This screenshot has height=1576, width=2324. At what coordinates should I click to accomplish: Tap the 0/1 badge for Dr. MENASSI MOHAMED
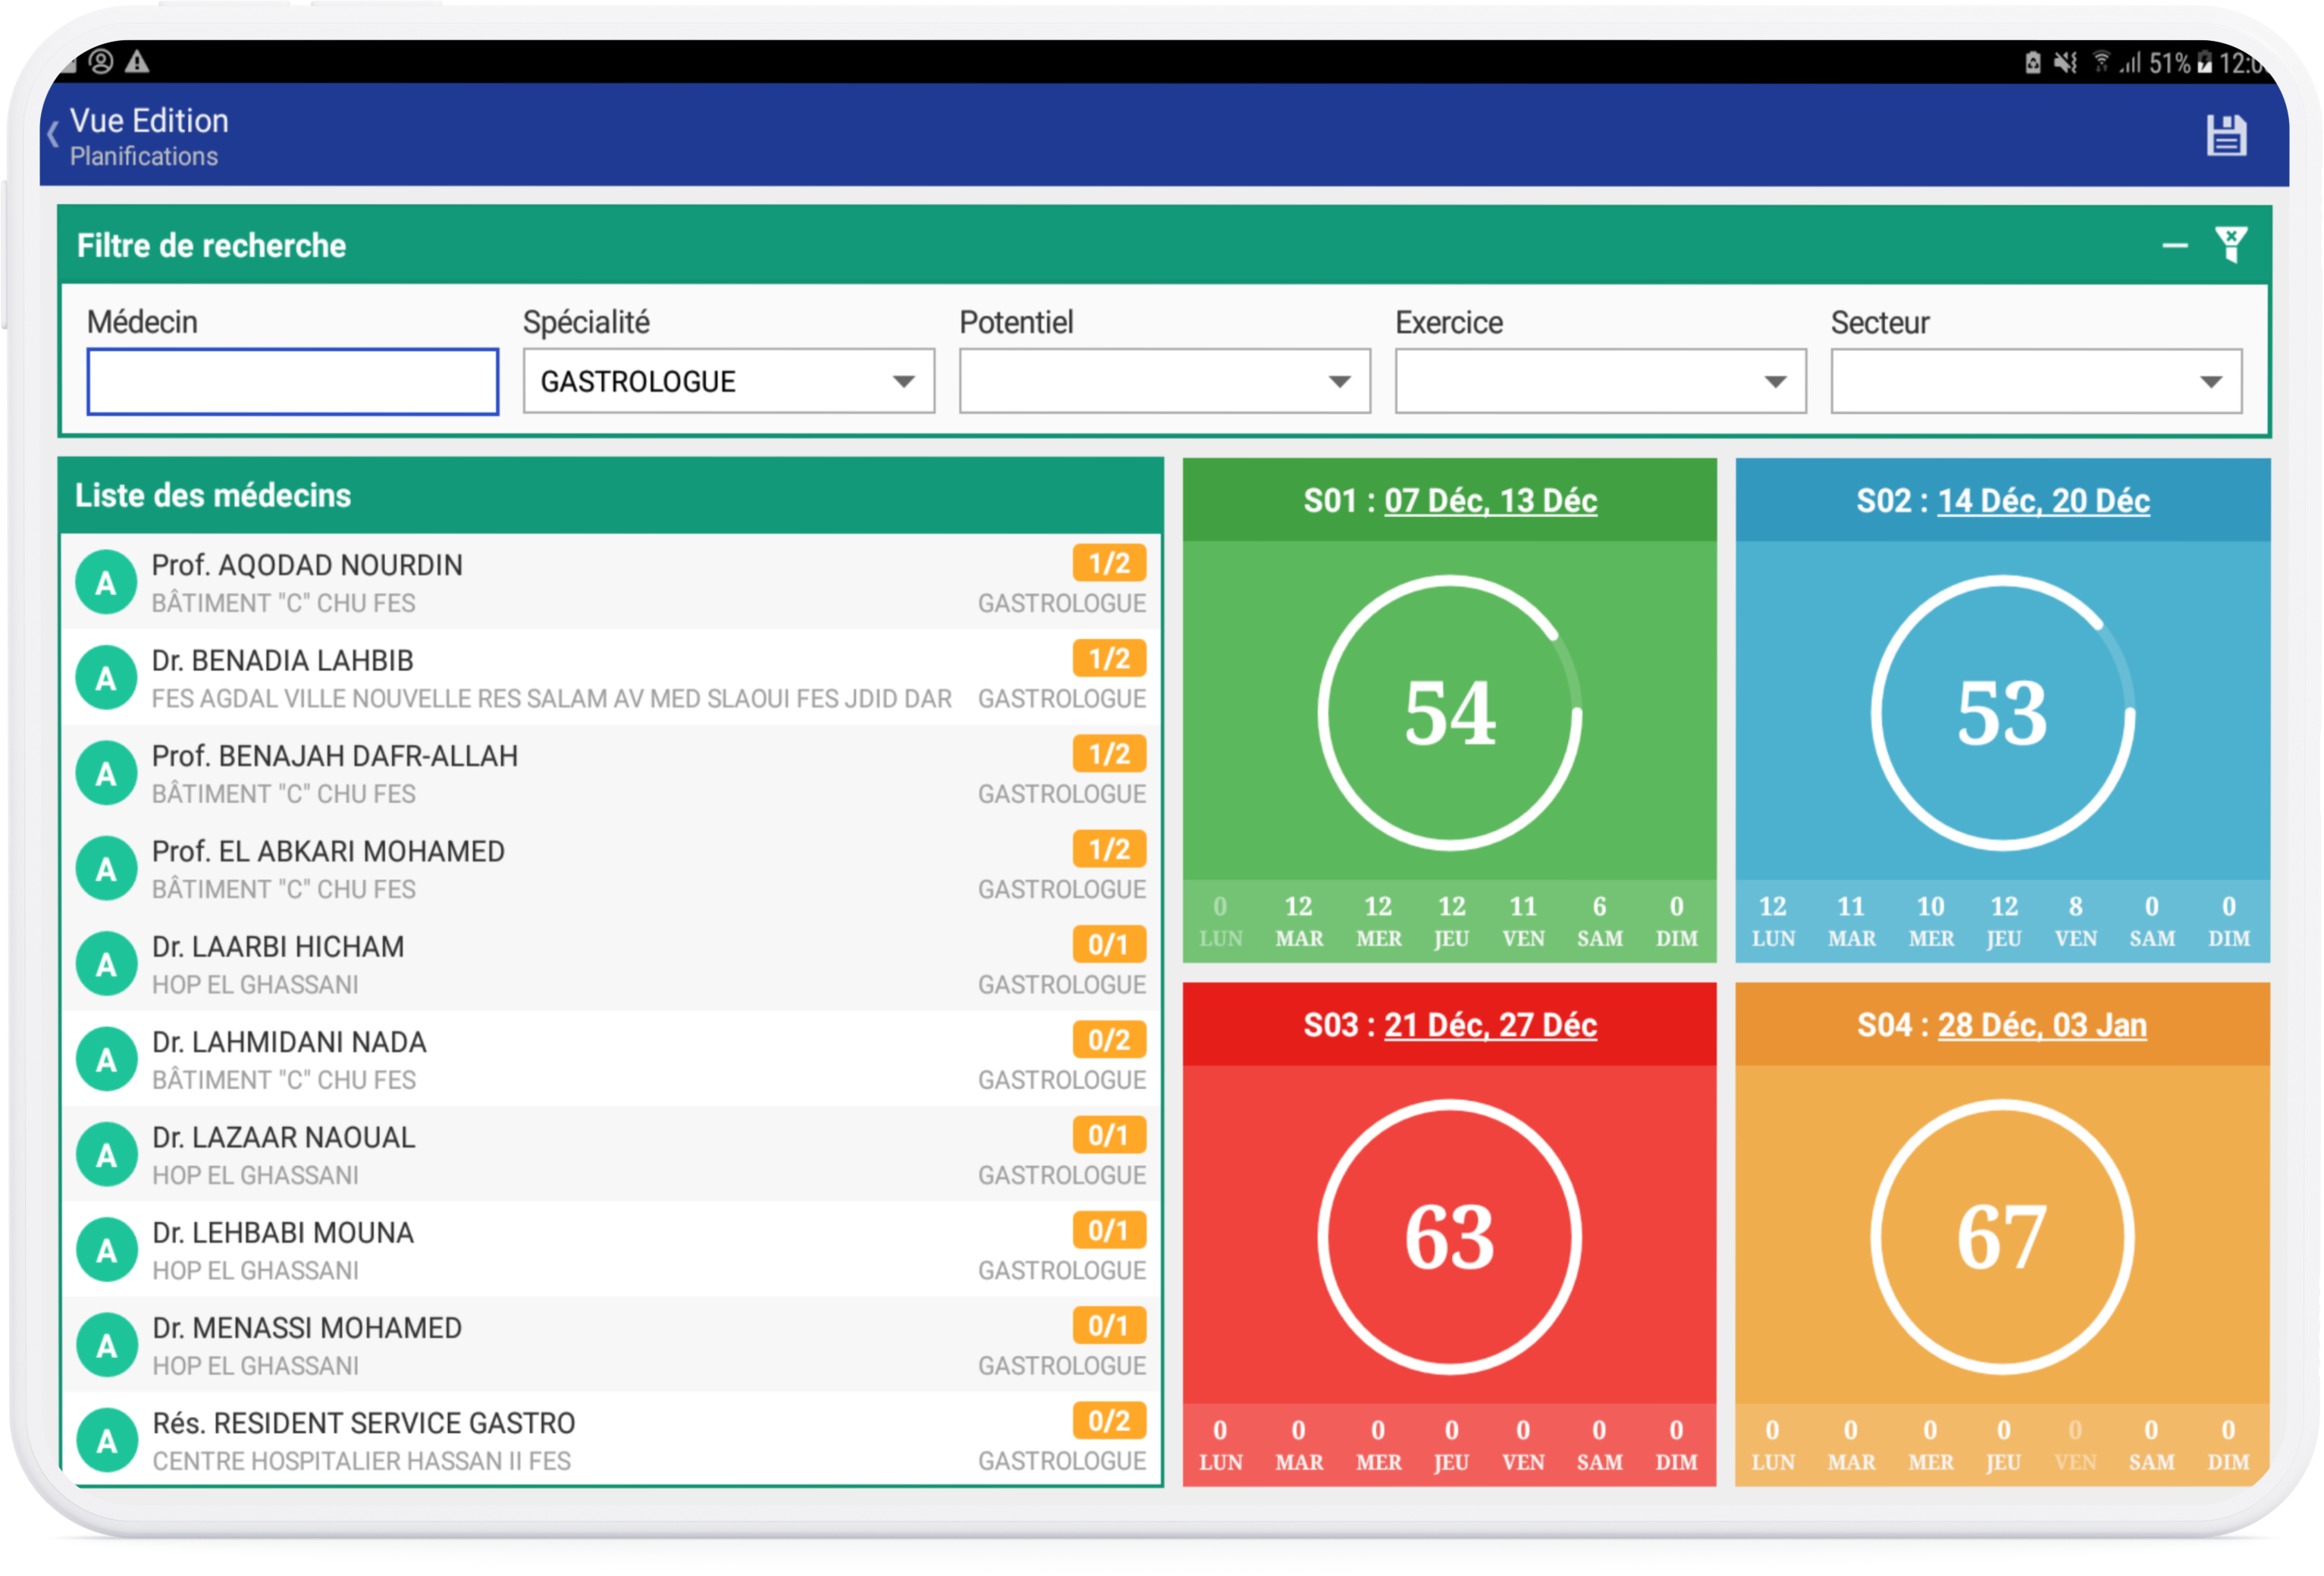coord(1109,1325)
